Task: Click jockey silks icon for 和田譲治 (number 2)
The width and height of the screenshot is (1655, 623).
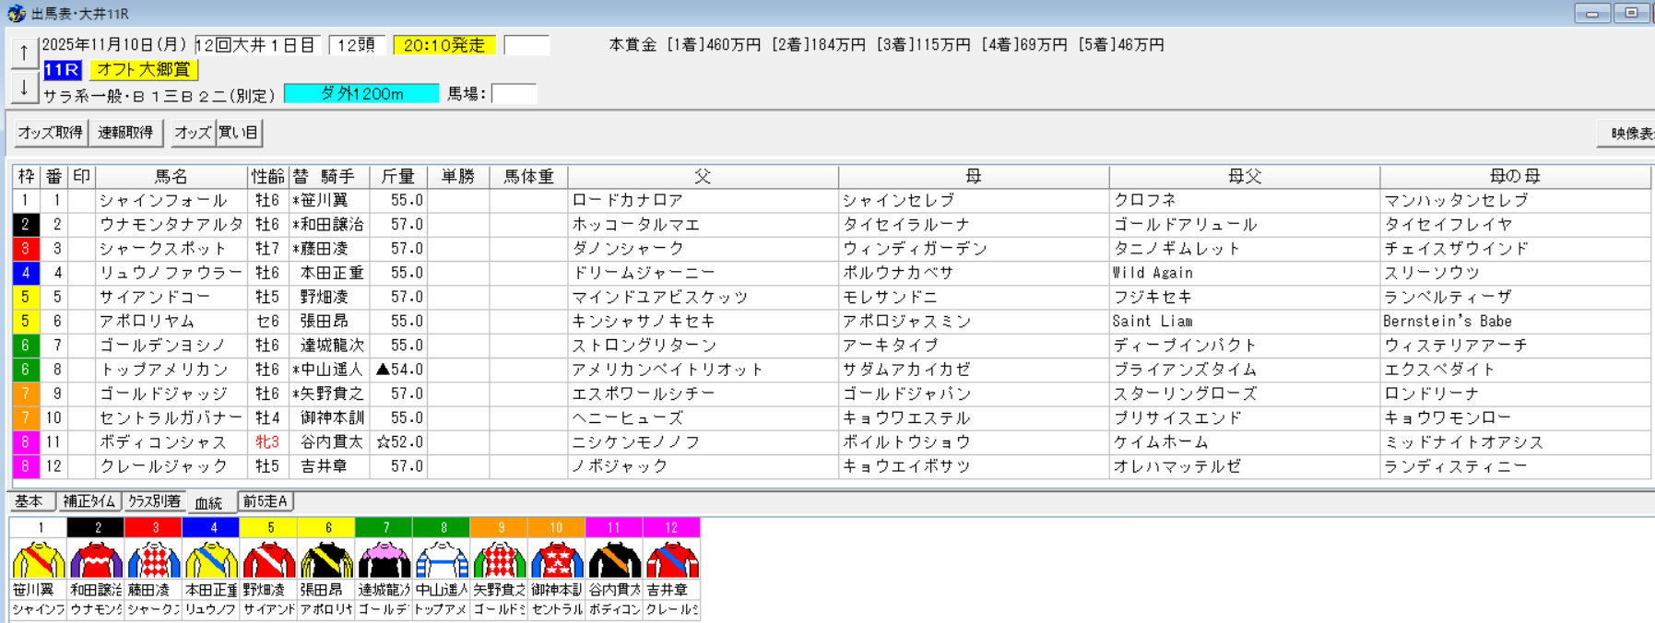Action: point(96,560)
